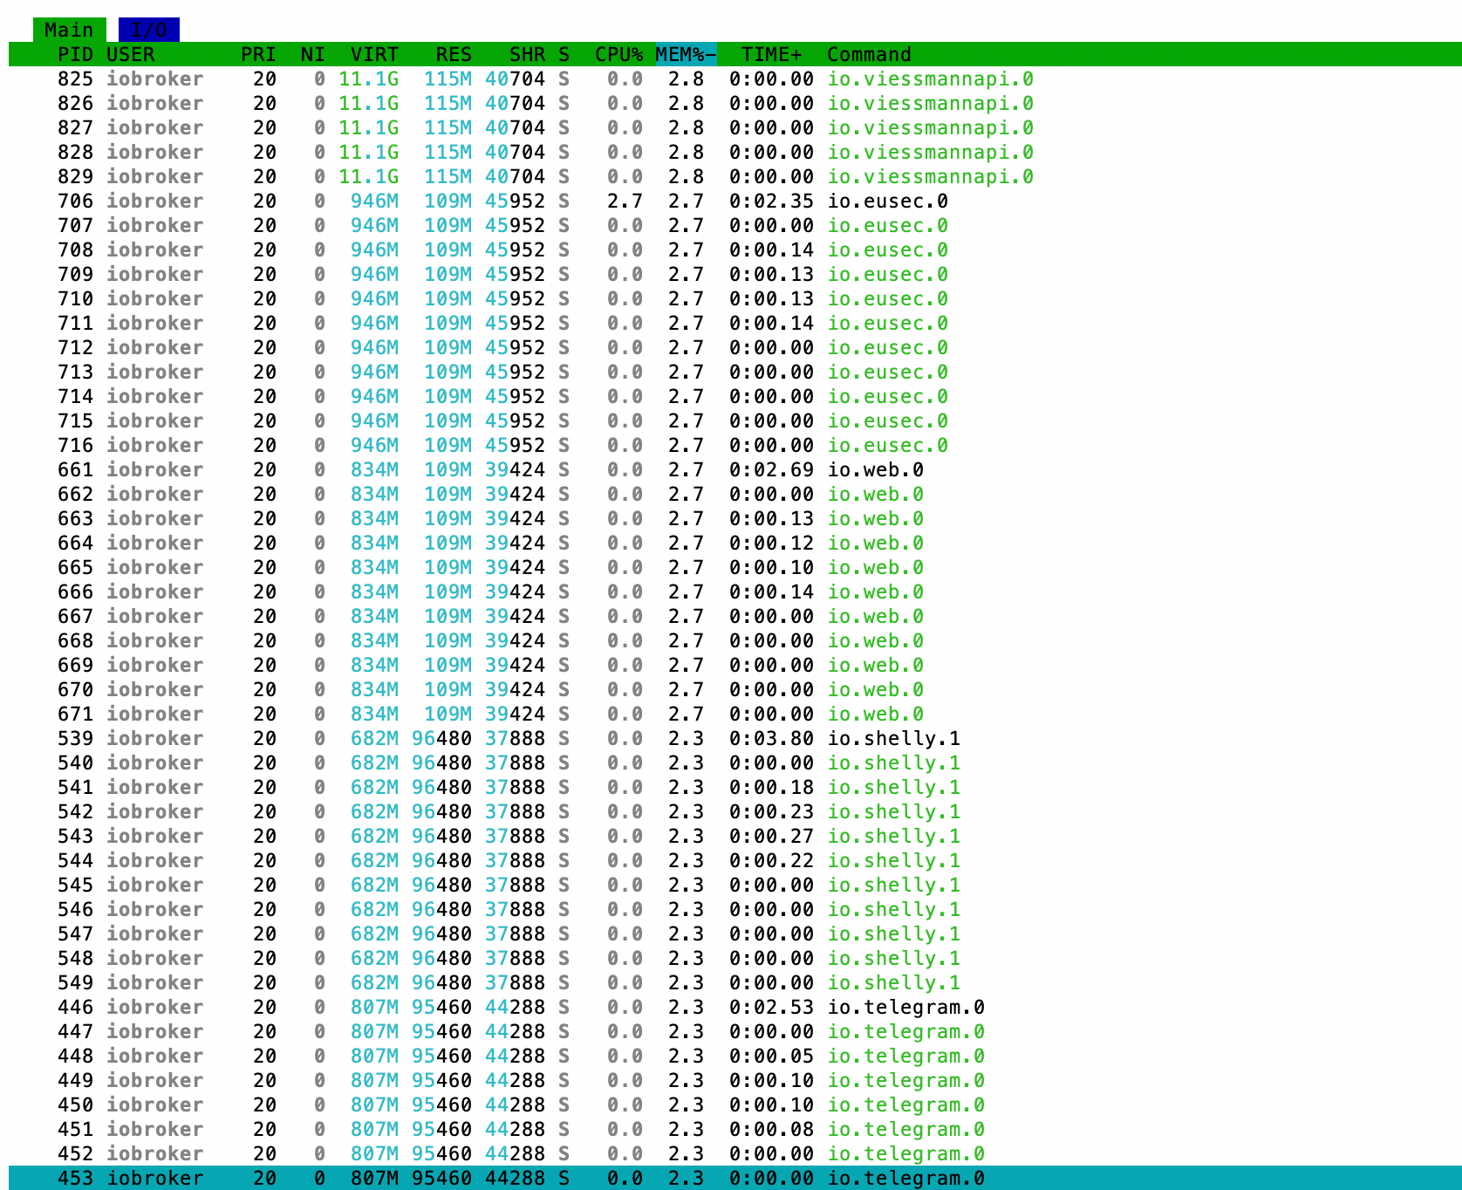1462x1190 pixels.
Task: Click CPU value 2.7 for PID 706
Action: click(625, 201)
